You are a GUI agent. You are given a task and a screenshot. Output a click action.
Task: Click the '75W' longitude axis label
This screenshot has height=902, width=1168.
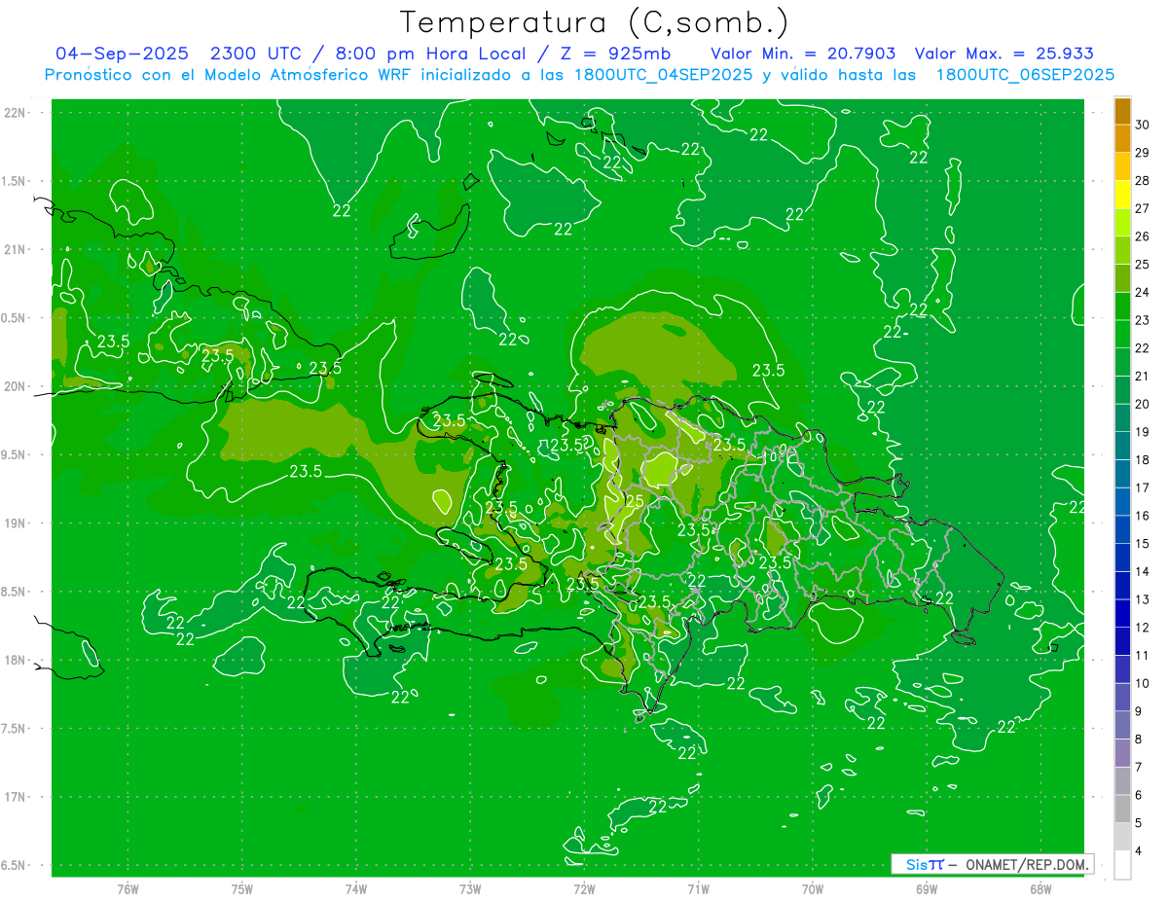[x=242, y=889]
